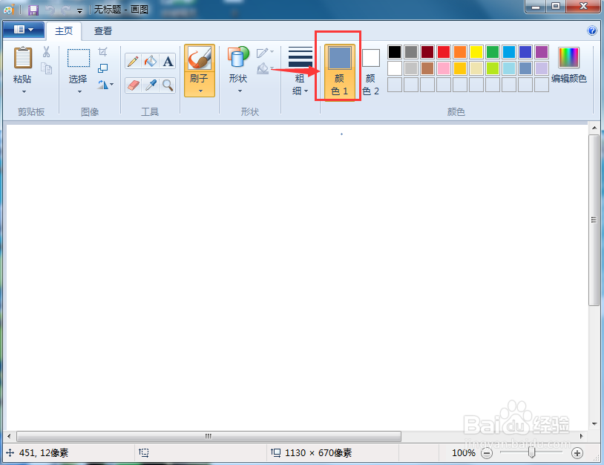The image size is (604, 465).
Task: Click the Save icon in title bar
Action: [x=33, y=10]
